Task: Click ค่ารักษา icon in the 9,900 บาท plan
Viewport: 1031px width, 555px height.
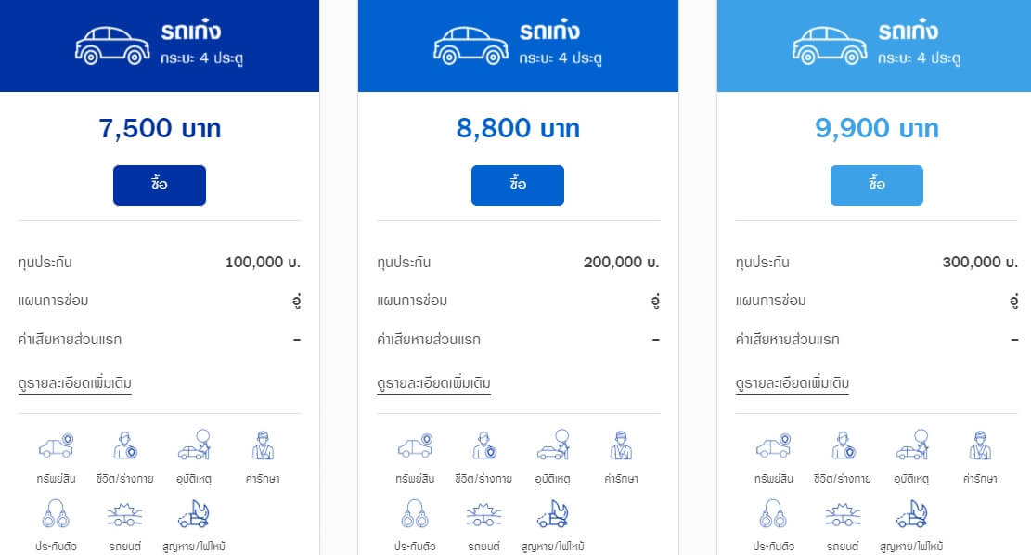Action: [980, 445]
